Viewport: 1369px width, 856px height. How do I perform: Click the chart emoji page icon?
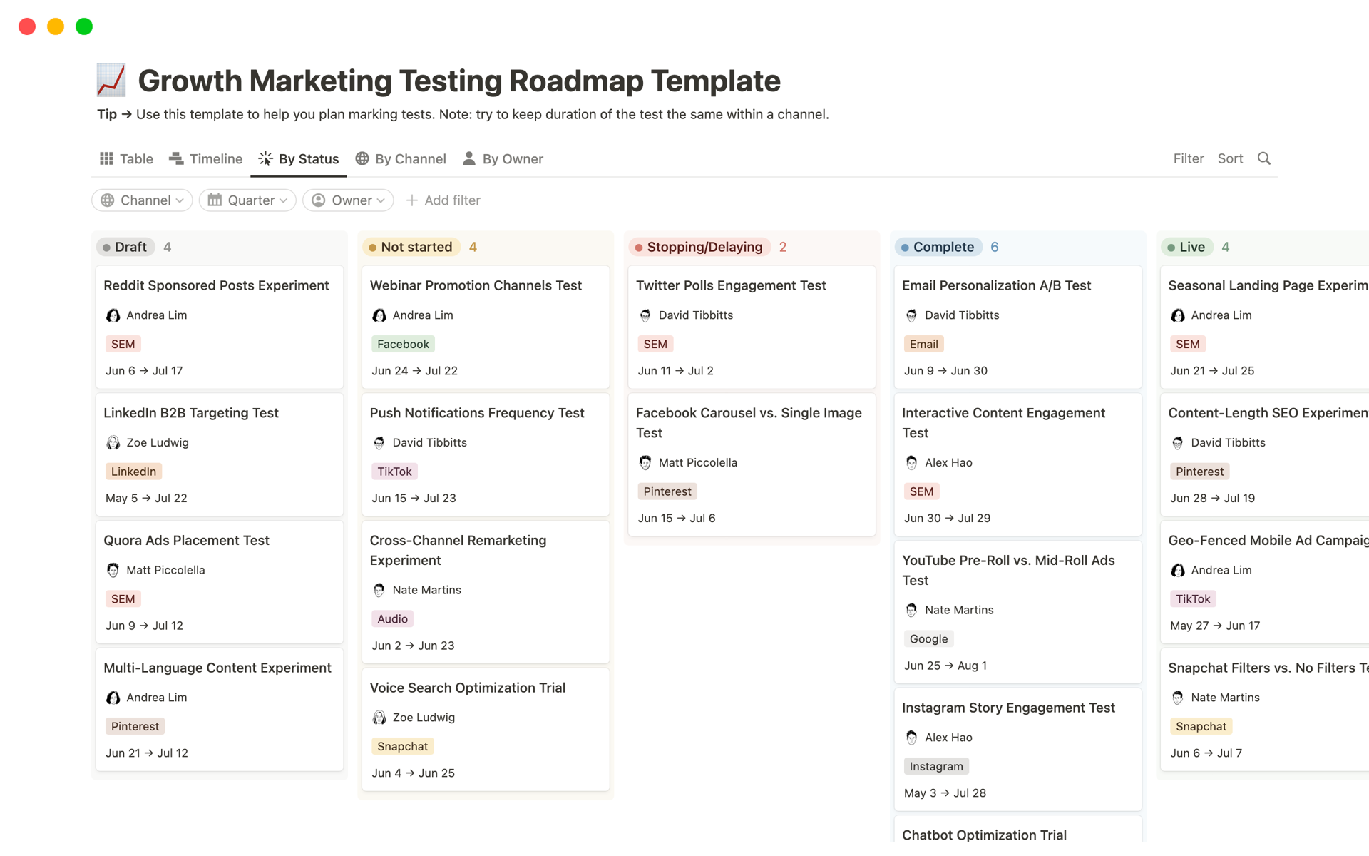click(x=111, y=81)
